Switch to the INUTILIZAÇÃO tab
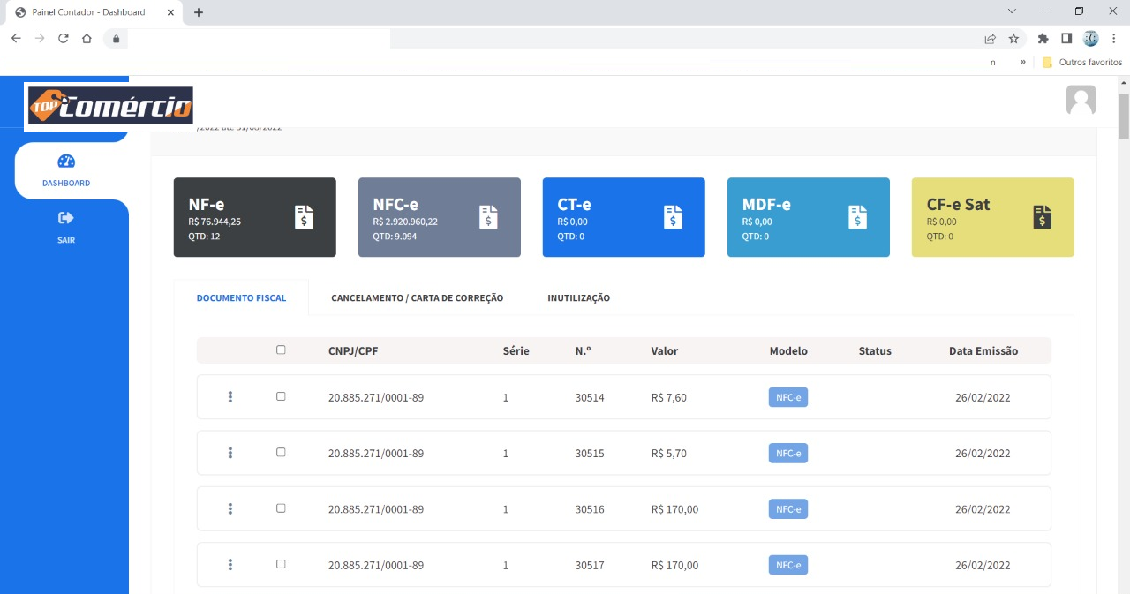 click(x=578, y=297)
